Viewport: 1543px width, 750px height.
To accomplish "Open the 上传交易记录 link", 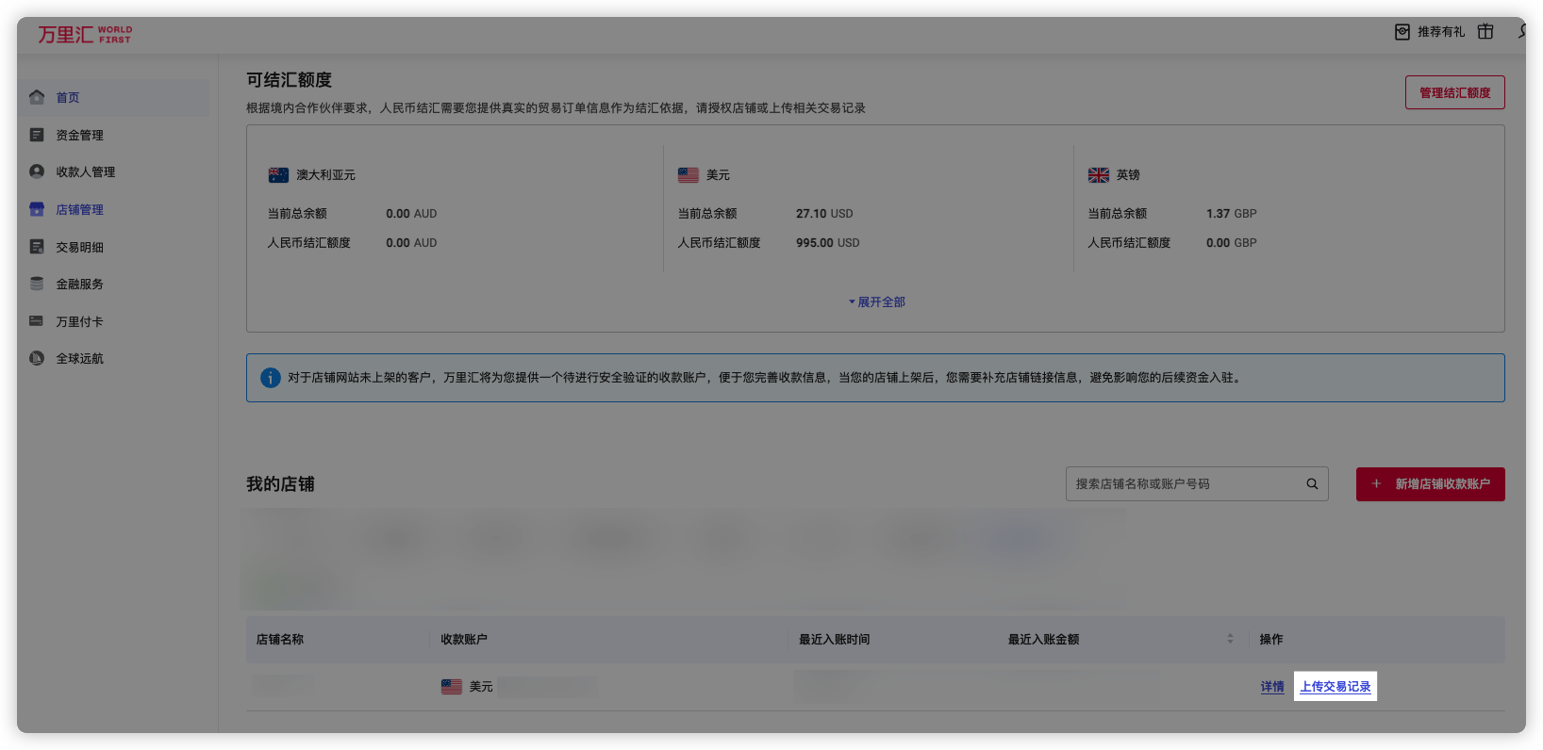I will pyautogui.click(x=1335, y=687).
